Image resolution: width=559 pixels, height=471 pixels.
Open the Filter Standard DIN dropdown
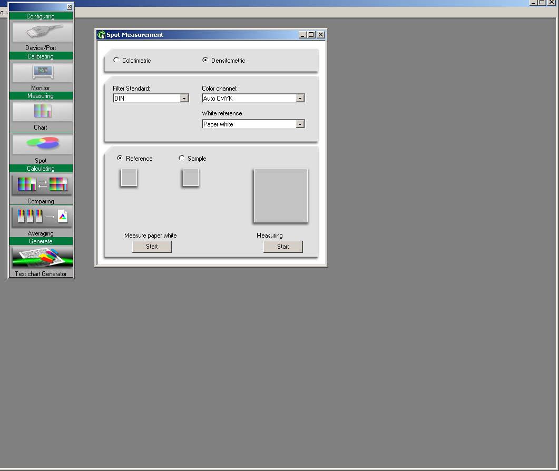[151, 98]
